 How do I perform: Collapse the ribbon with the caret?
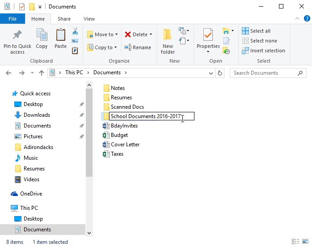pyautogui.click(x=297, y=18)
